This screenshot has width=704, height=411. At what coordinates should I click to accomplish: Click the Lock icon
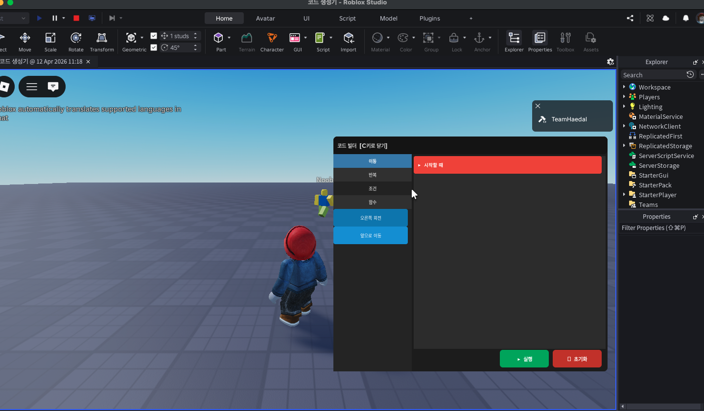[x=454, y=38]
